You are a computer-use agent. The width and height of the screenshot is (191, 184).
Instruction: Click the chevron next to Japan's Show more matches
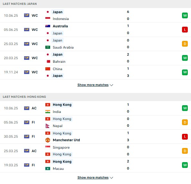pyautogui.click(x=111, y=85)
